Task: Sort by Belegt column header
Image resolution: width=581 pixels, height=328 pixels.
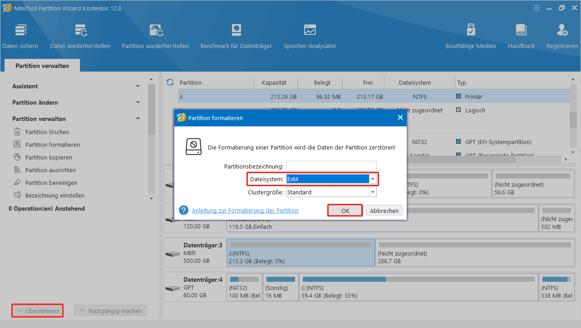Action: click(x=322, y=82)
